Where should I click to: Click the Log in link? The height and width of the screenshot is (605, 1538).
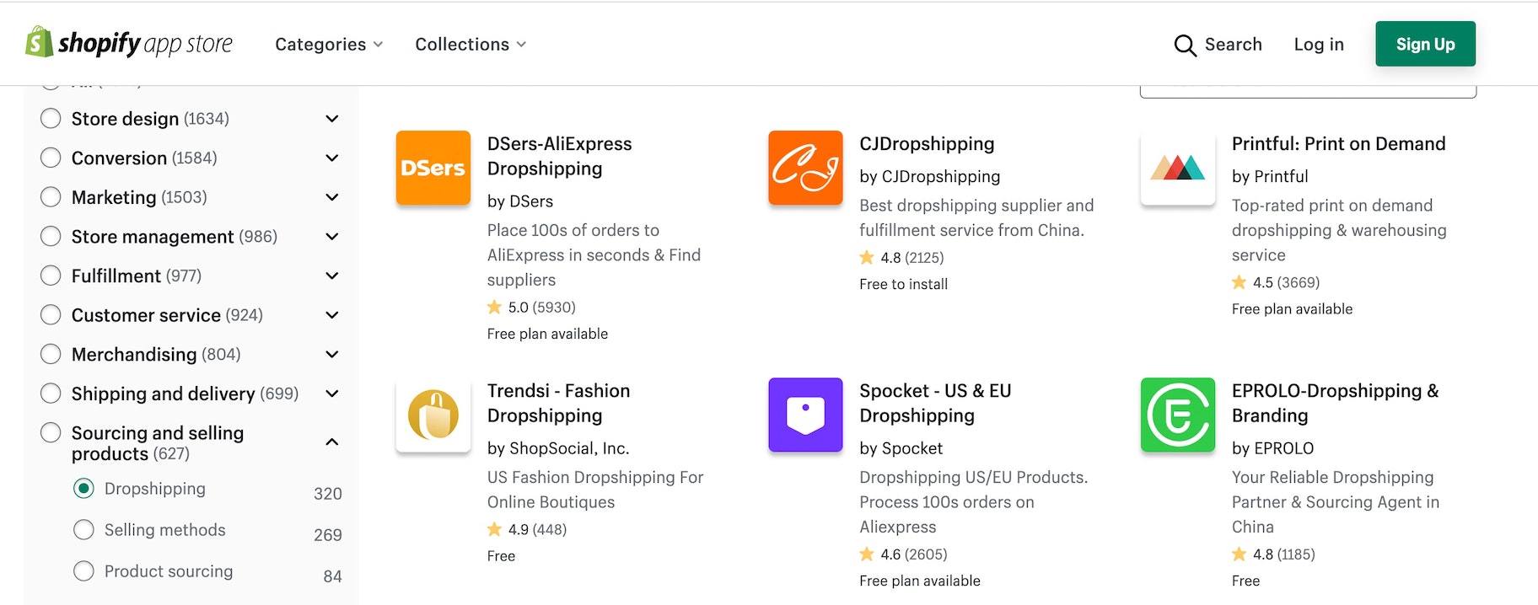click(x=1319, y=45)
